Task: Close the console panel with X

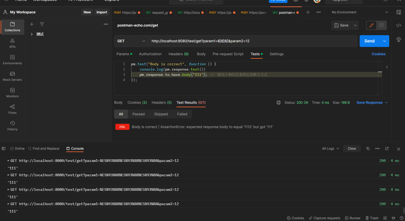Action: coord(398,149)
